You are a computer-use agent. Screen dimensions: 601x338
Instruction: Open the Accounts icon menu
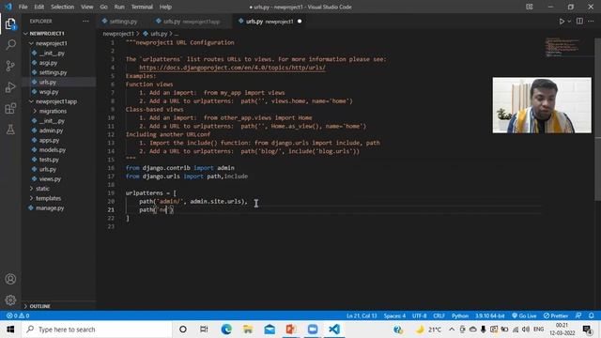10,279
